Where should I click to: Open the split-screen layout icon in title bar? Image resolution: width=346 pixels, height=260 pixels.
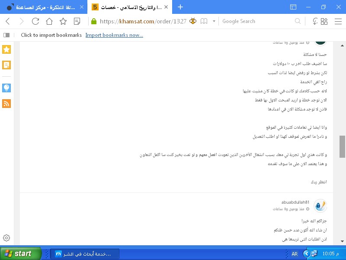point(293,7)
